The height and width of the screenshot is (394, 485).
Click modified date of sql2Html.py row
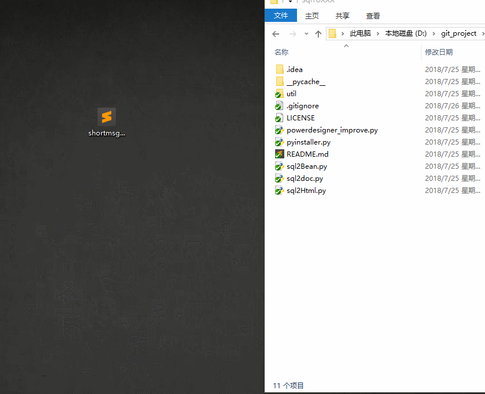(453, 190)
